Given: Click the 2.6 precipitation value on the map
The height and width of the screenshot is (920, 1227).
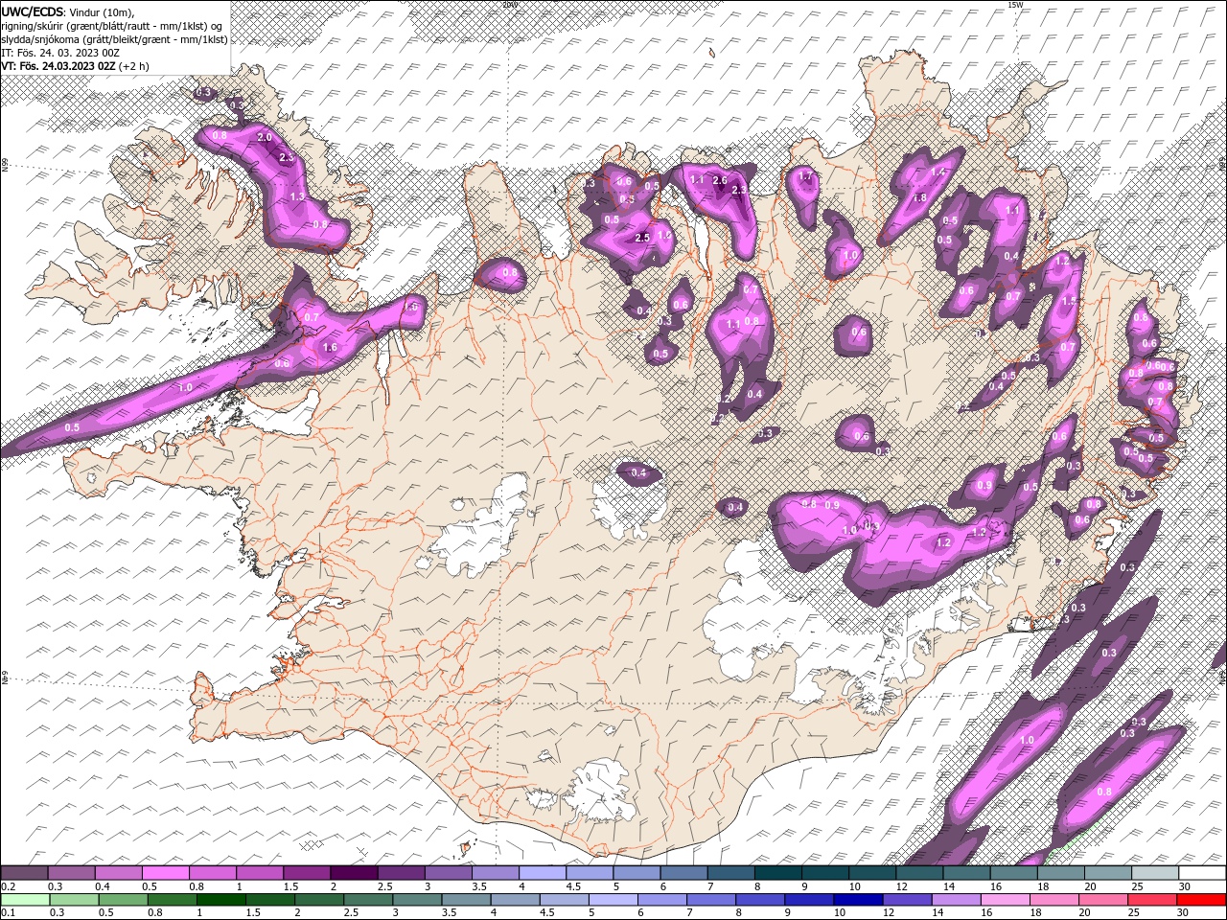Looking at the screenshot, I should tap(721, 180).
